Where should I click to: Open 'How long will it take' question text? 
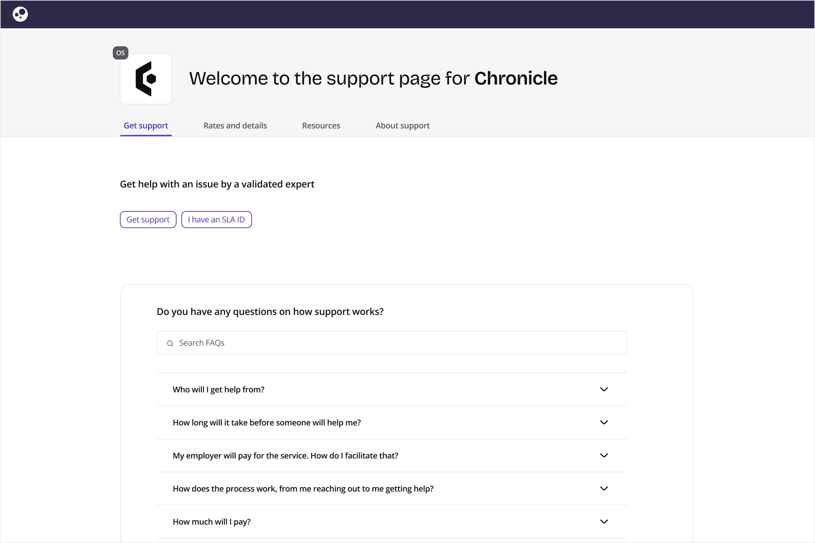pos(267,423)
